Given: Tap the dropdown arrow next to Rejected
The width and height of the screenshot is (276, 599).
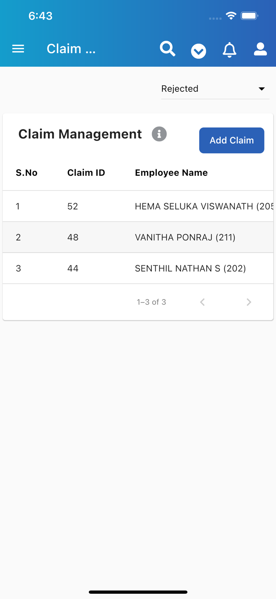Looking at the screenshot, I should tap(262, 89).
